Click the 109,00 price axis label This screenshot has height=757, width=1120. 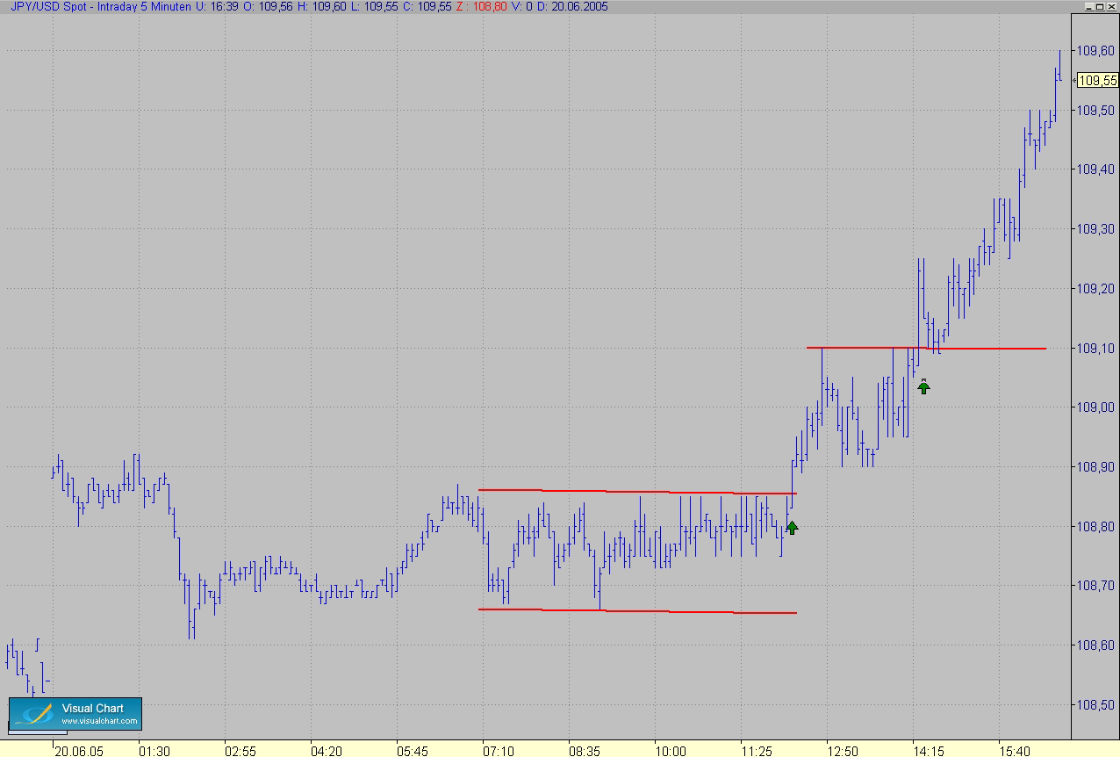(x=1097, y=408)
